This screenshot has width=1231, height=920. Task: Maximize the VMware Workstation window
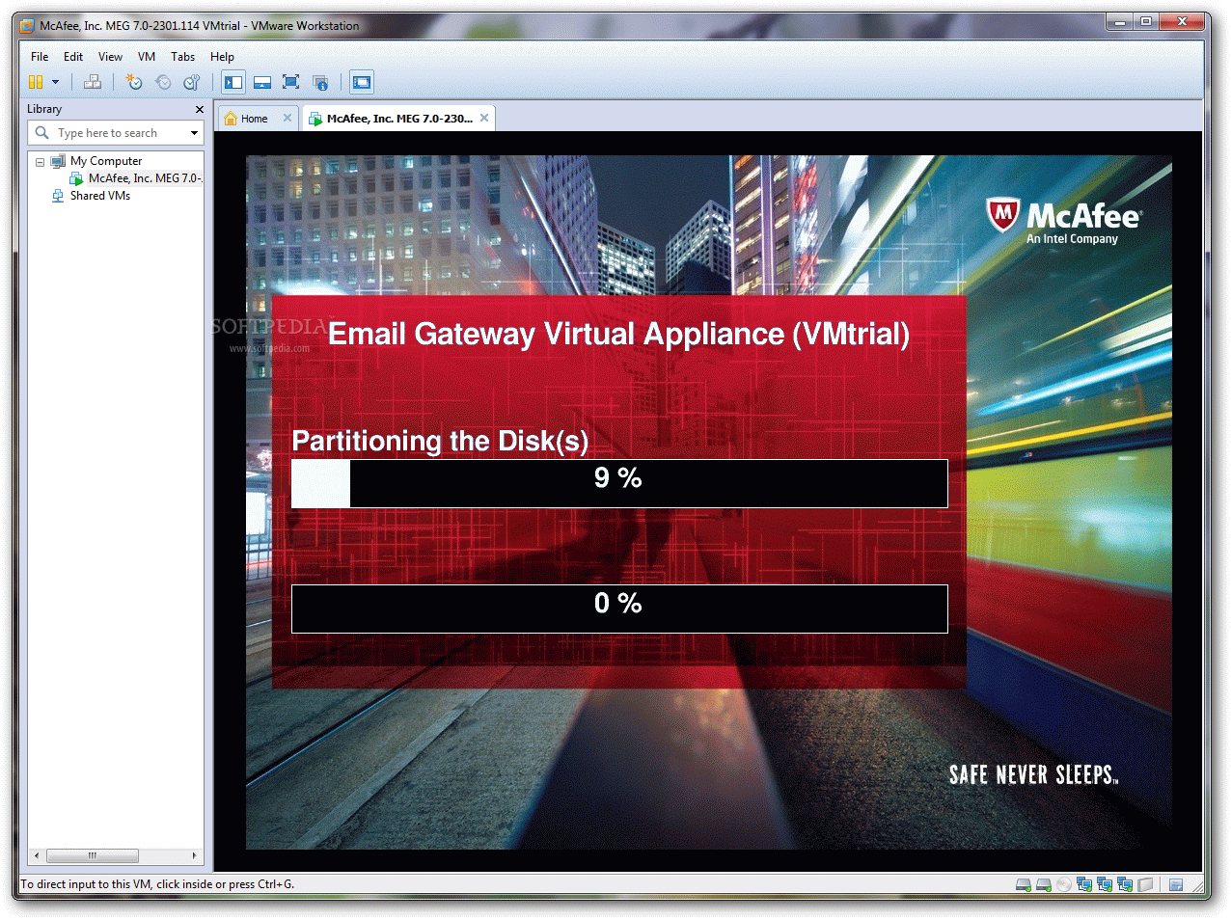coord(1146,21)
